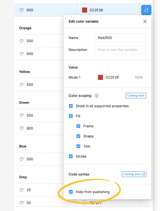Viewport: 167px width, 211px height.
Task: Click Color scoping Coming soon badge
Action: click(136, 96)
